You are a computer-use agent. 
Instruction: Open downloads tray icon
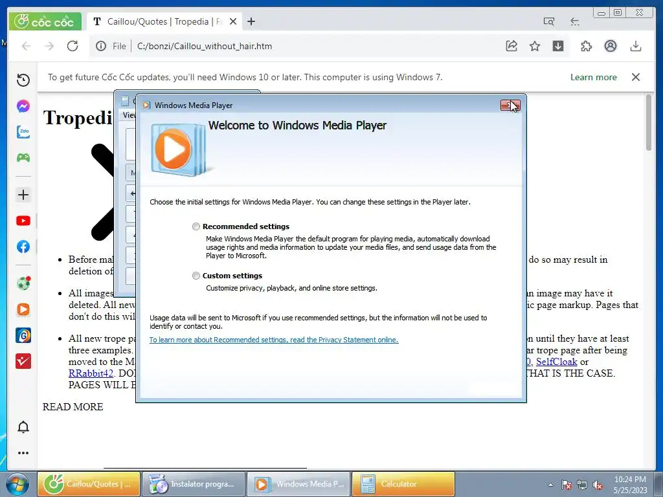click(636, 46)
